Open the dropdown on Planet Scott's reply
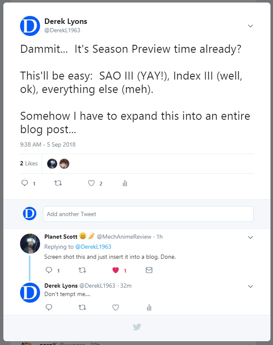Screen dimensions: 273x345 [250, 237]
